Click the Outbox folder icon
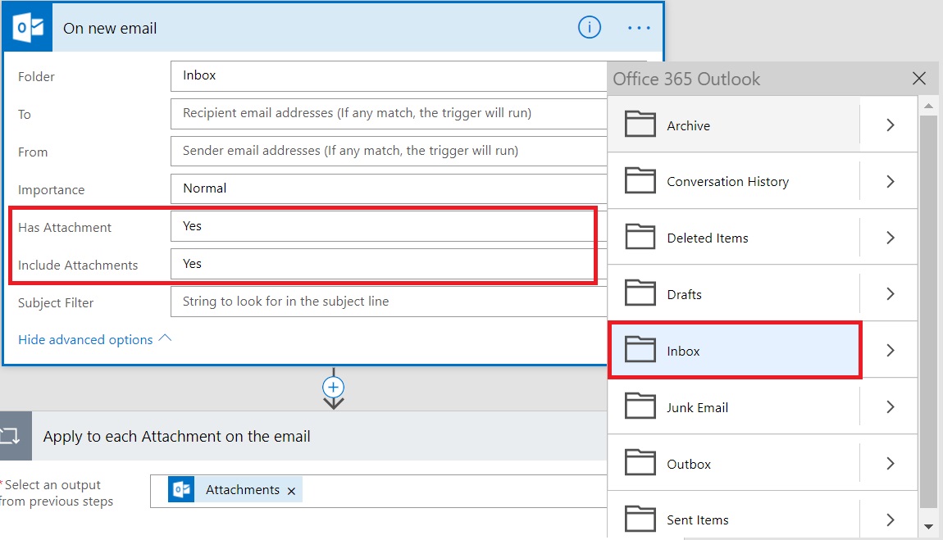Screen dimensions: 943x540 [x=640, y=462]
